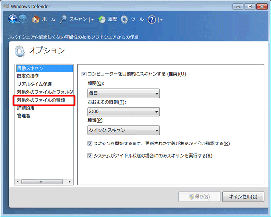271x217 pixels.
Task: Open the Home house icon
Action: point(36,19)
